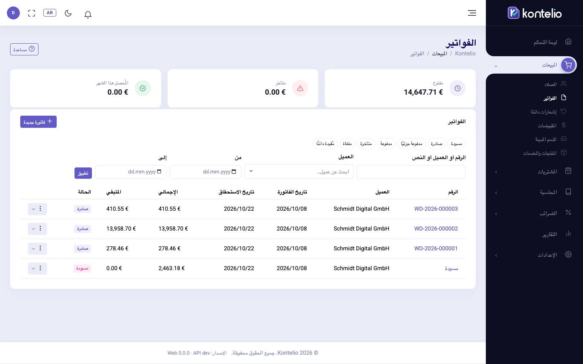The width and height of the screenshot is (583, 364).
Task: Open invoice WD-2026-000001
Action: point(436,248)
